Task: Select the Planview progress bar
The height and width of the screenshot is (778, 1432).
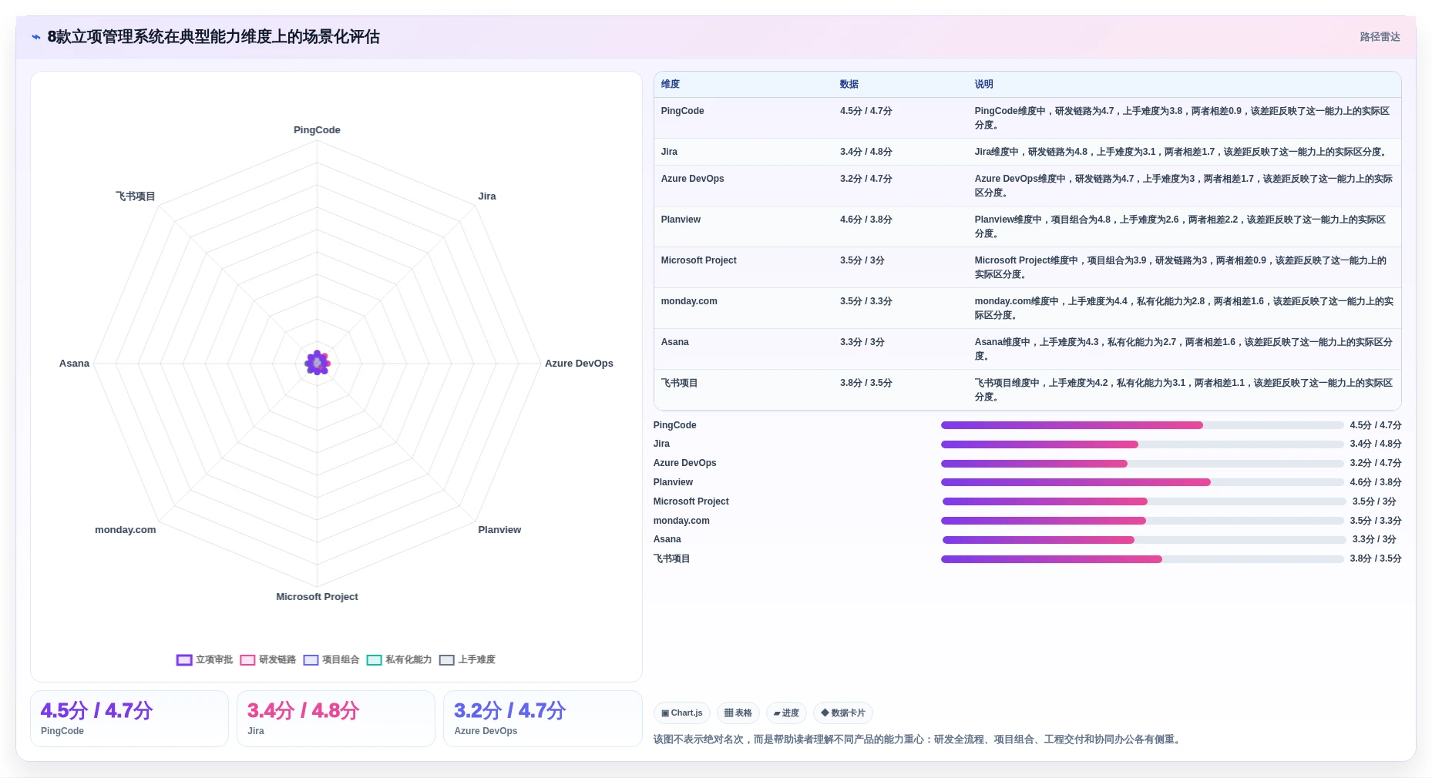Action: click(x=1142, y=482)
